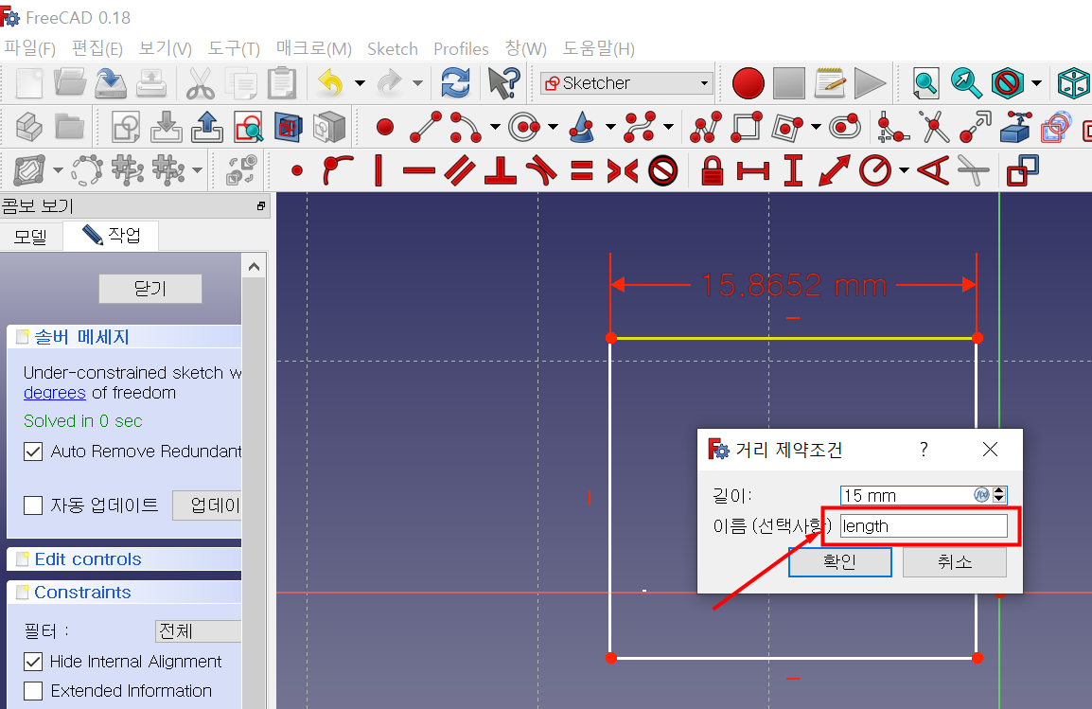Open the undo history dropdown arrow
1092x709 pixels.
[x=360, y=83]
